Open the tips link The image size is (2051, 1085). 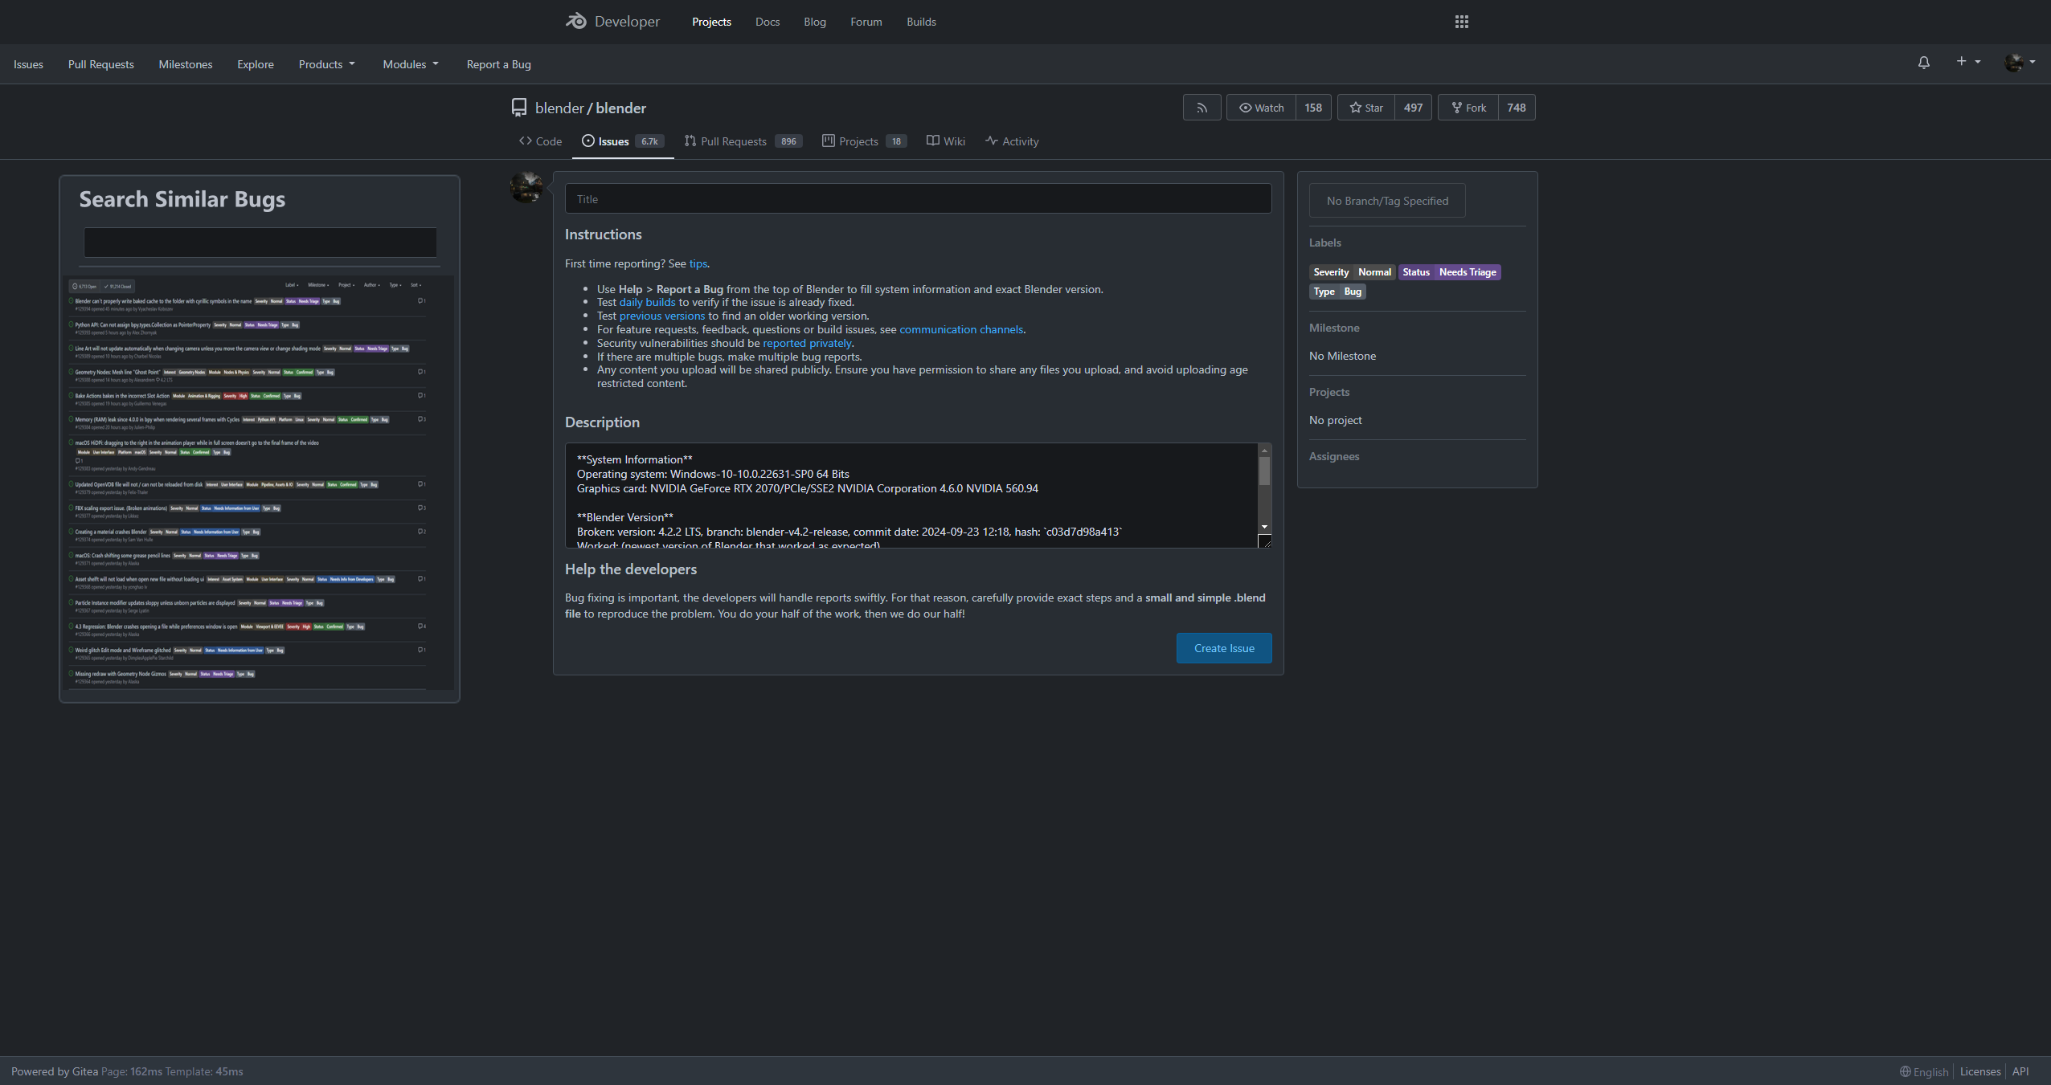[698, 263]
